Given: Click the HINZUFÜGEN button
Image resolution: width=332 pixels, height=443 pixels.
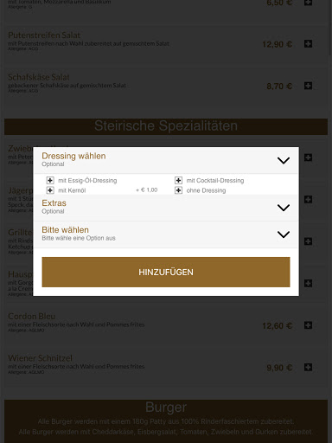Looking at the screenshot, I should coord(166,272).
